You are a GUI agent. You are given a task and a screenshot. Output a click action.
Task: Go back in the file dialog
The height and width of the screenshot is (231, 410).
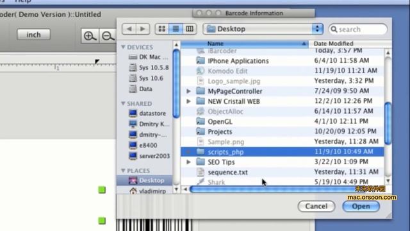point(129,29)
